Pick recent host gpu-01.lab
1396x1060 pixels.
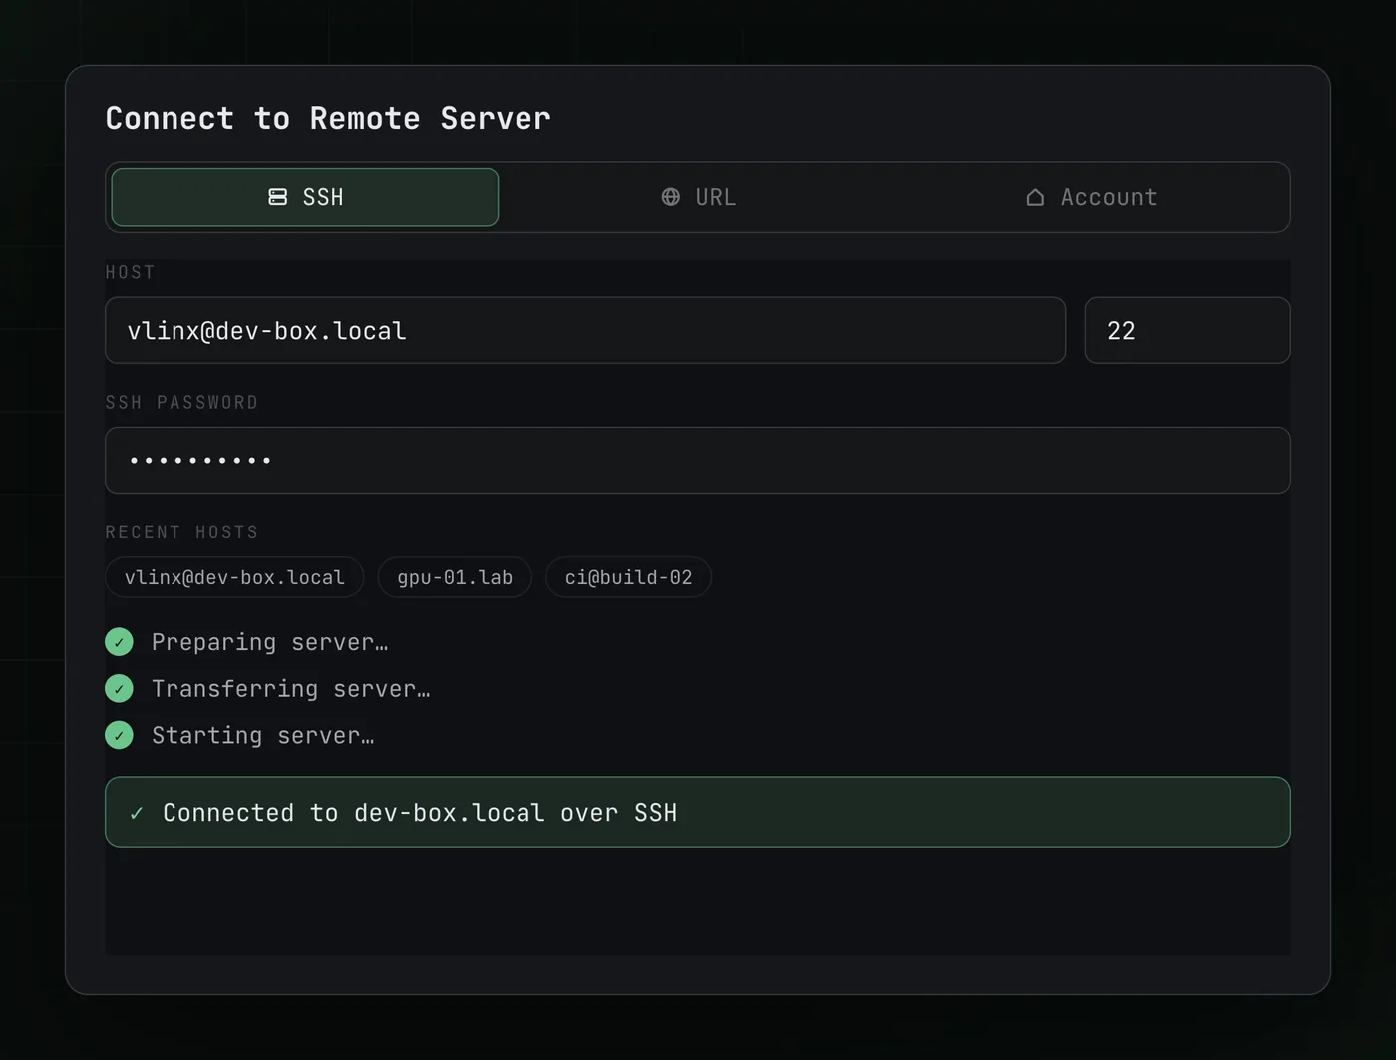[455, 577]
